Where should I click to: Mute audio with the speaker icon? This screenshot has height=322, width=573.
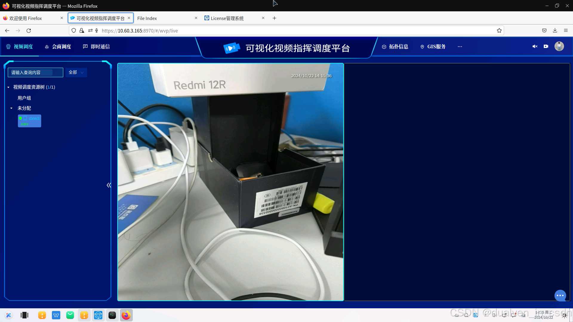point(535,46)
